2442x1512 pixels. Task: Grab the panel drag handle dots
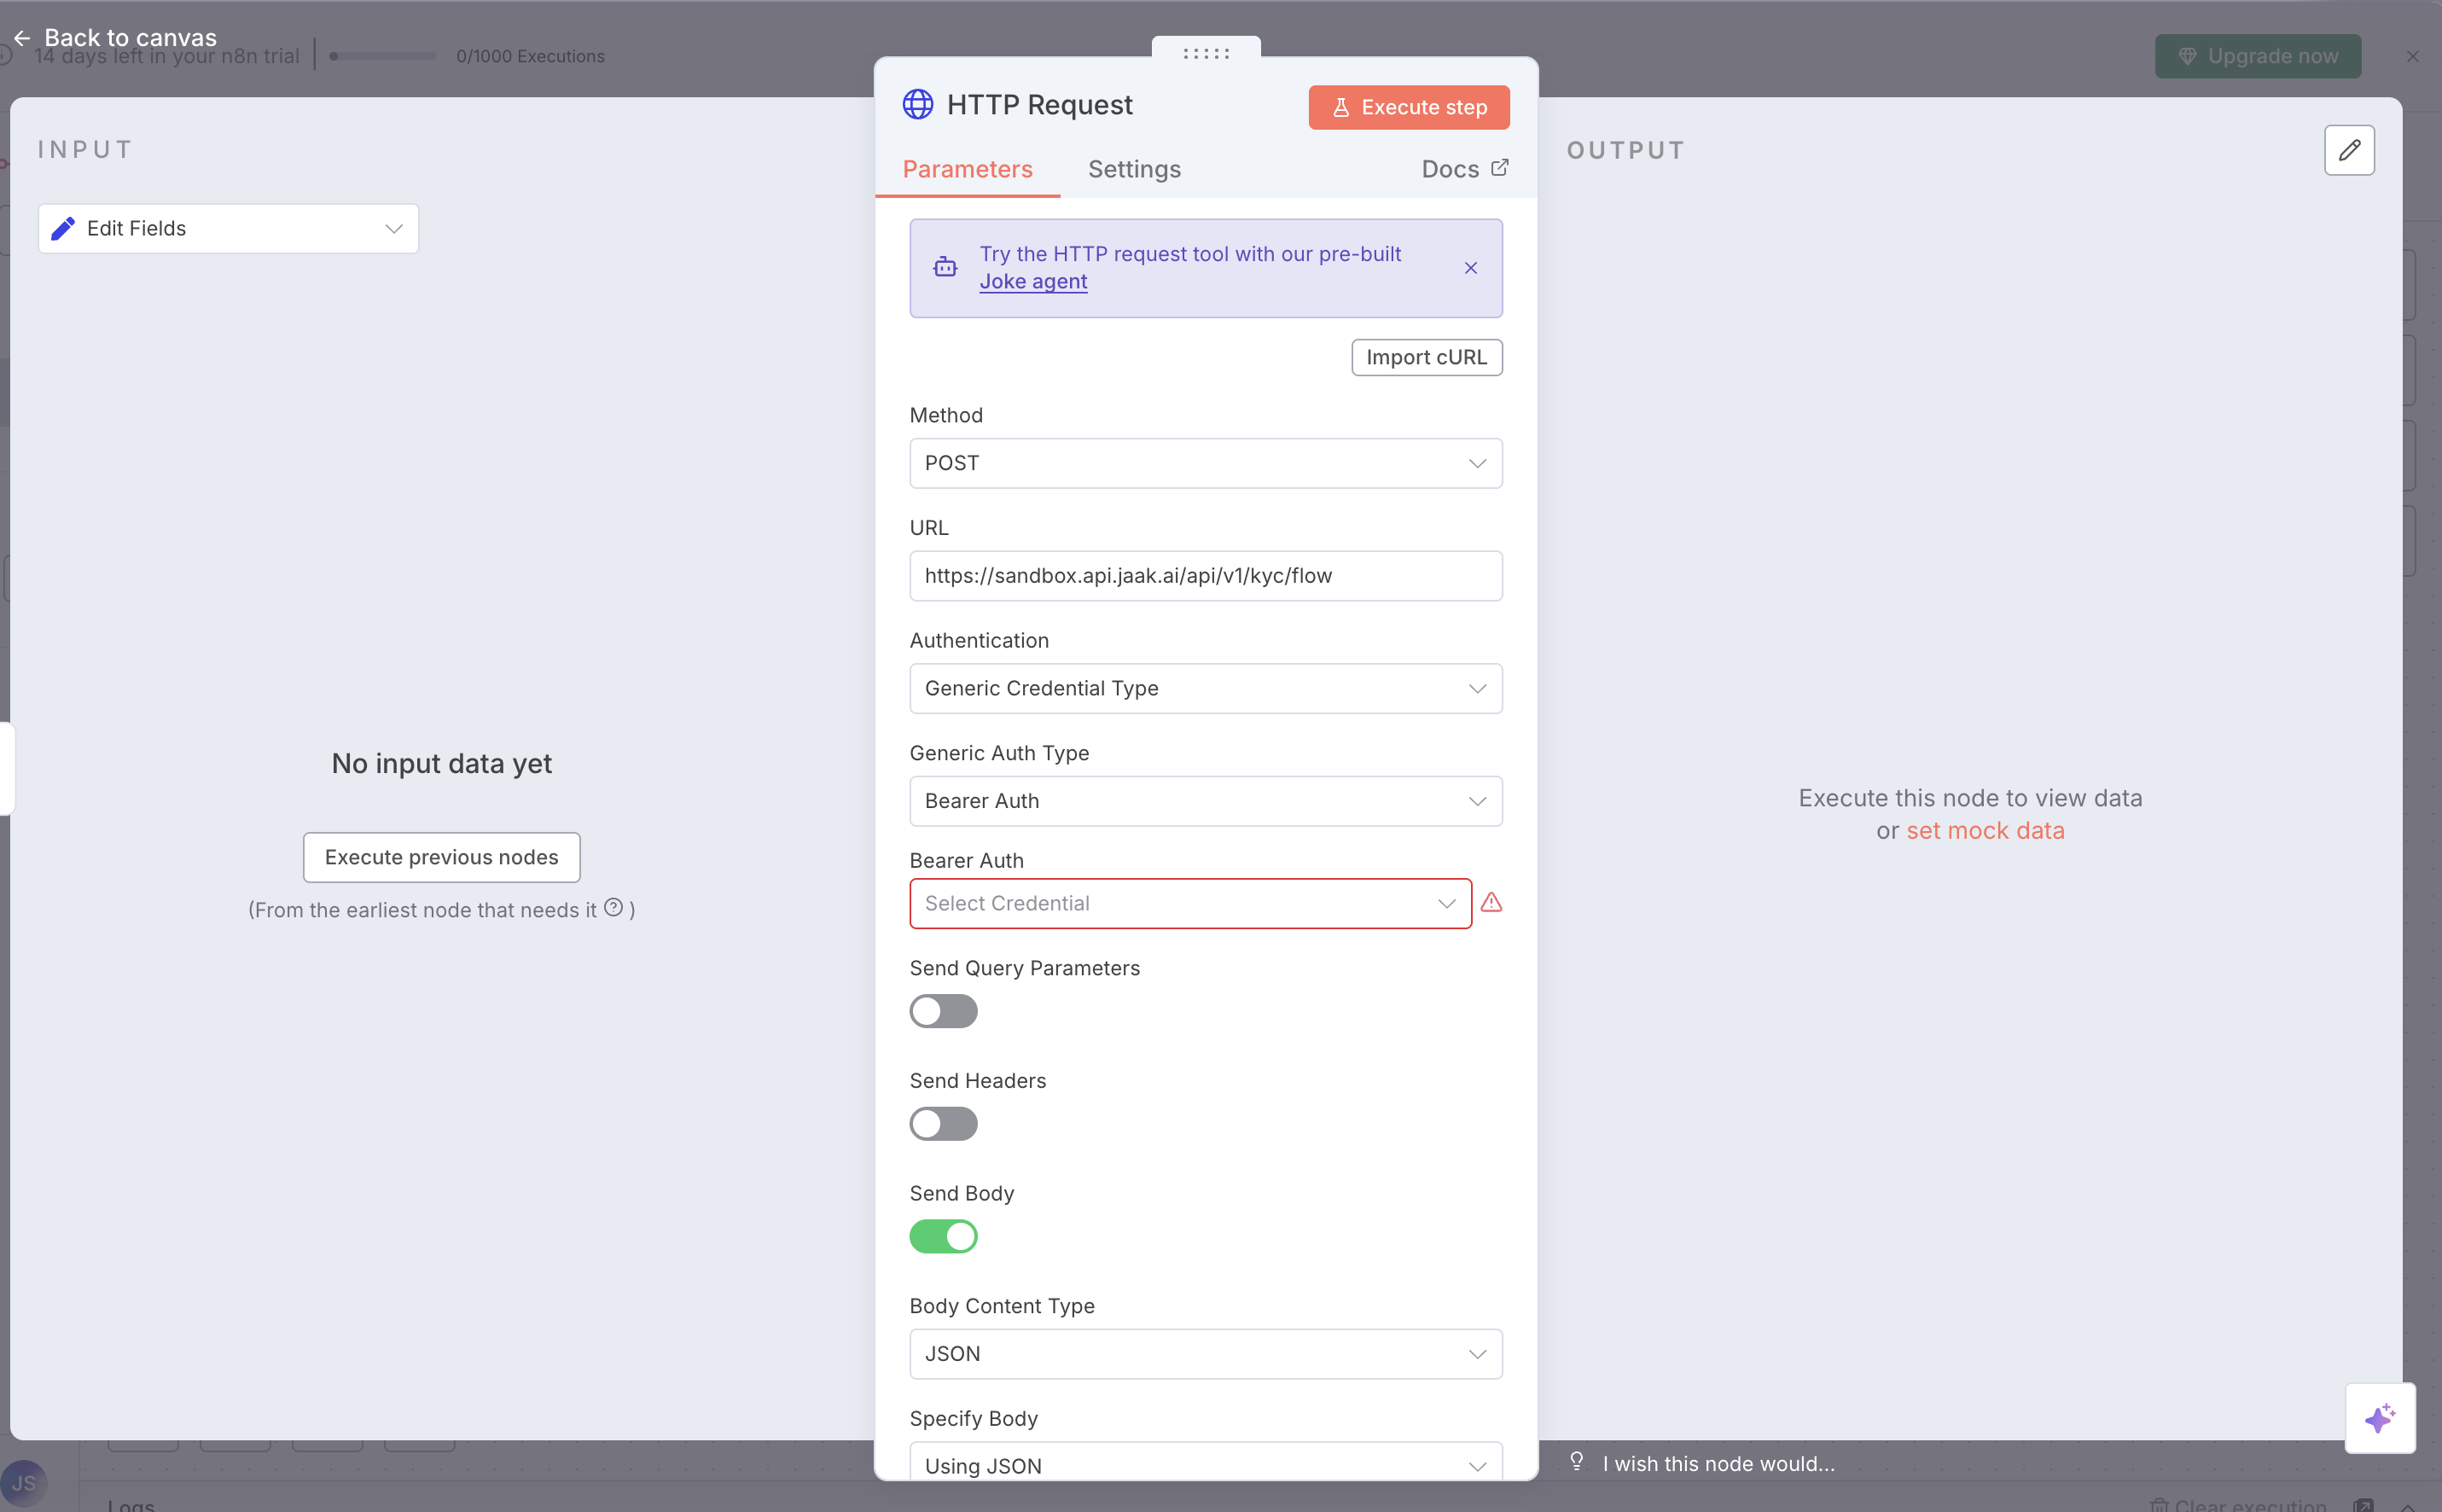click(1205, 53)
